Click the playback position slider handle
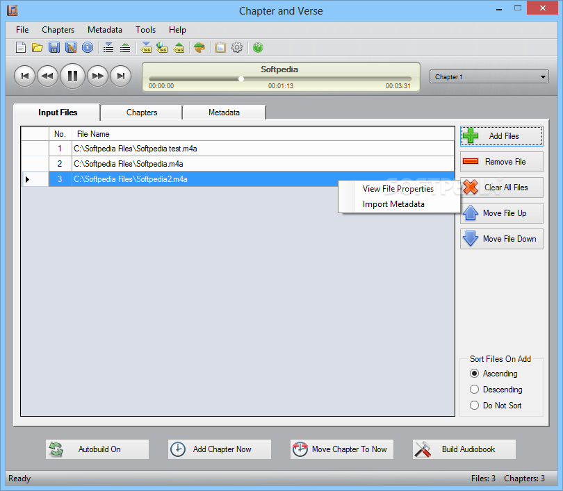Viewport: 563px width, 491px height. coord(241,79)
